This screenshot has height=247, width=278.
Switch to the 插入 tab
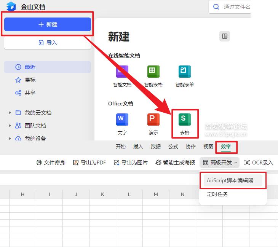pos(138,147)
